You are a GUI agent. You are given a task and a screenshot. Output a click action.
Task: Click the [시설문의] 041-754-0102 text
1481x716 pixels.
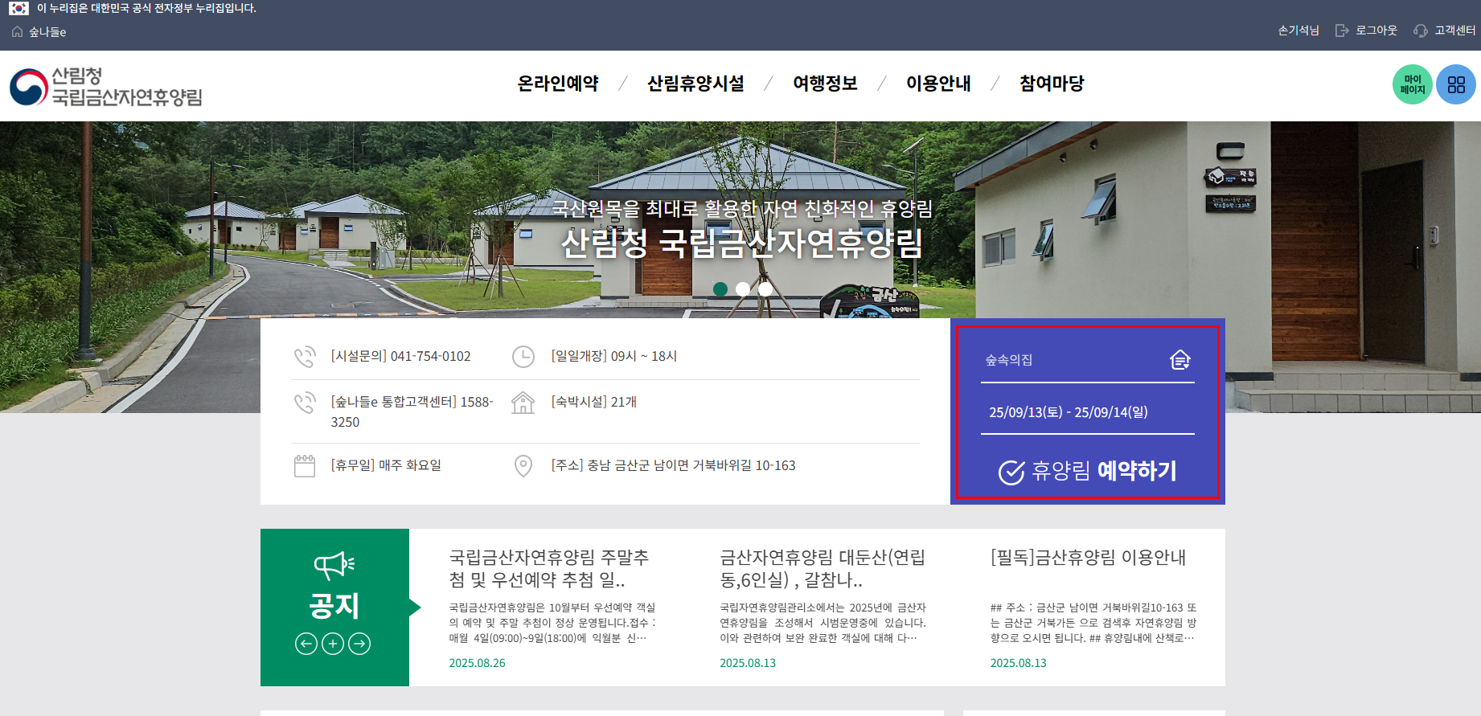401,357
